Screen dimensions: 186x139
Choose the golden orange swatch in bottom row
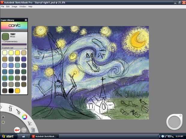pos(17,91)
